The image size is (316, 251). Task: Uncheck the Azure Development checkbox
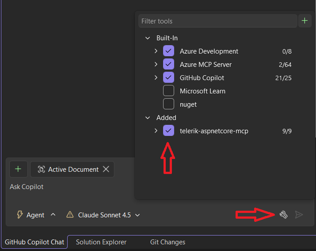pos(168,51)
